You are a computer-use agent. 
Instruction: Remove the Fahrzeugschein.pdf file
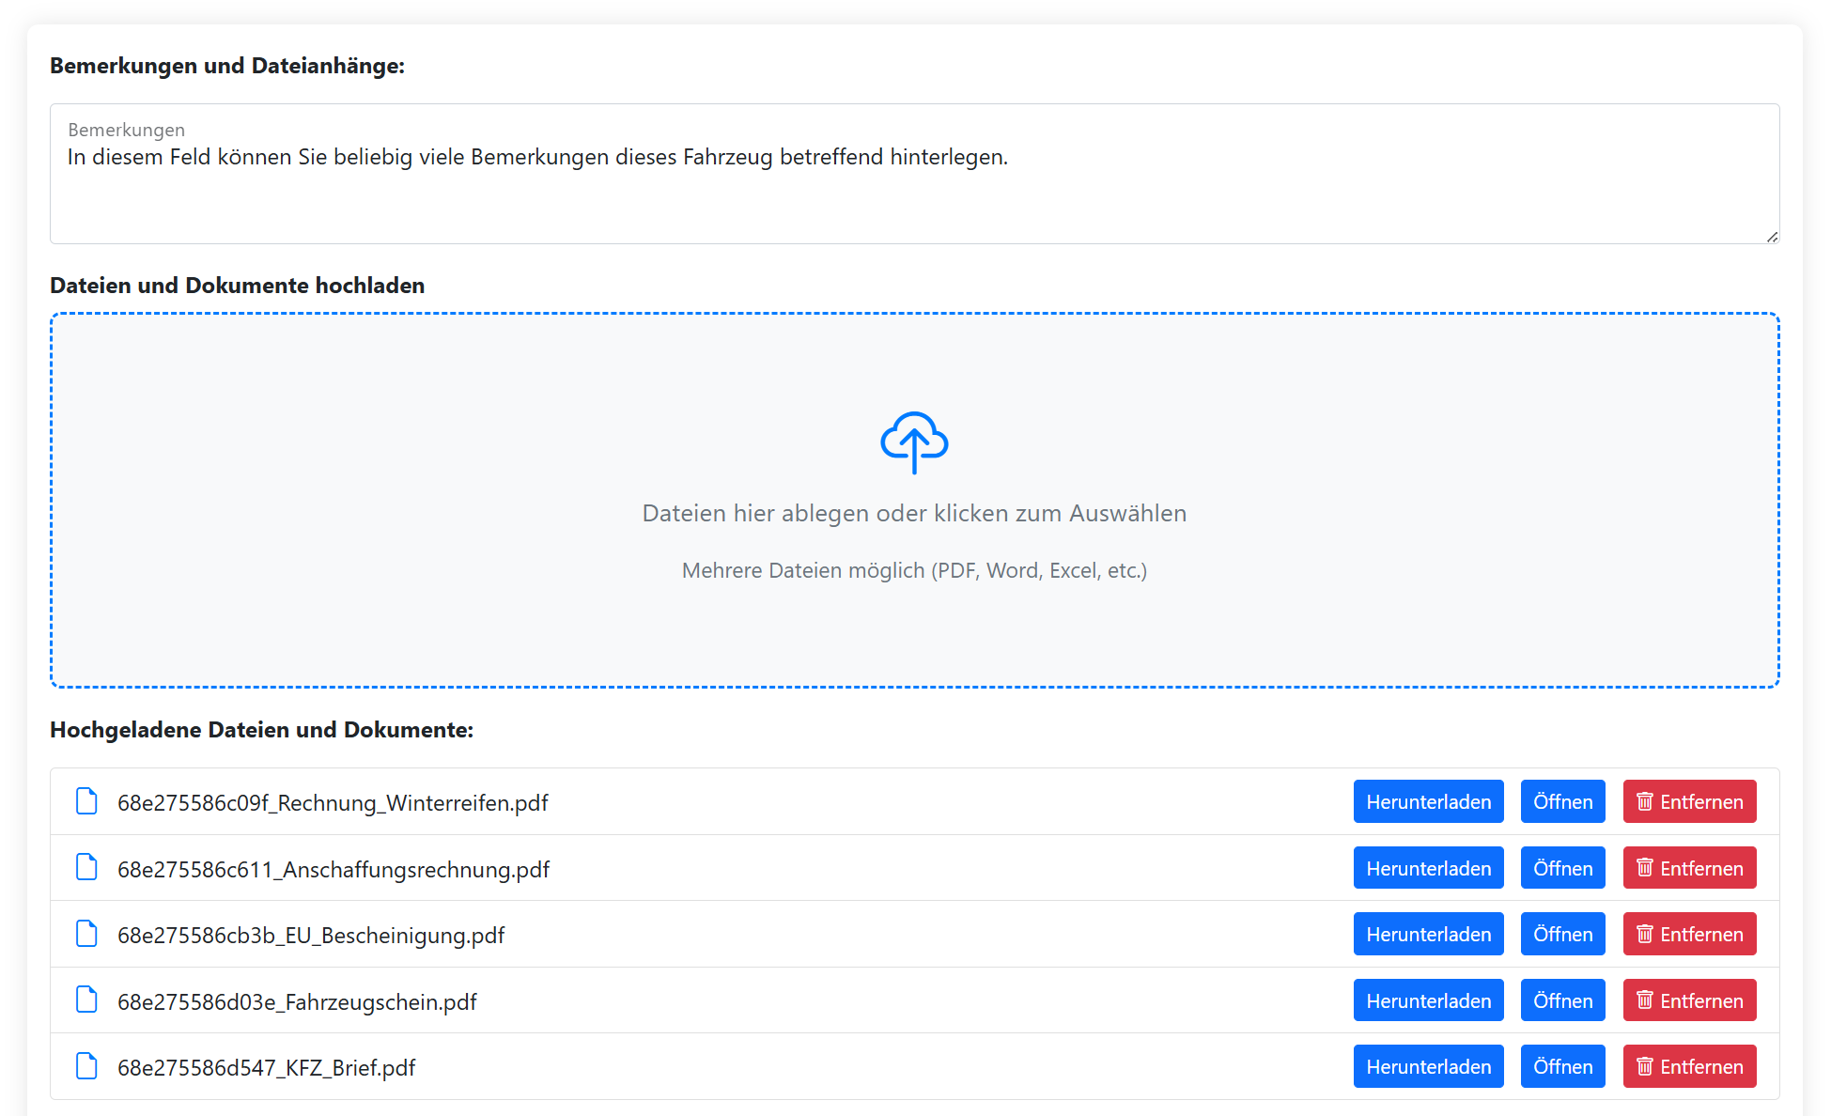tap(1689, 1000)
